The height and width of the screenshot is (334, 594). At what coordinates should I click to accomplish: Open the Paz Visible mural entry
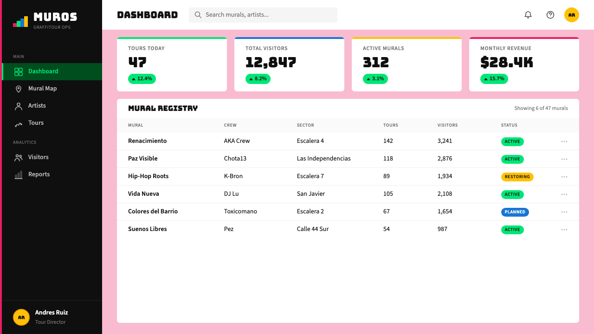click(x=143, y=159)
